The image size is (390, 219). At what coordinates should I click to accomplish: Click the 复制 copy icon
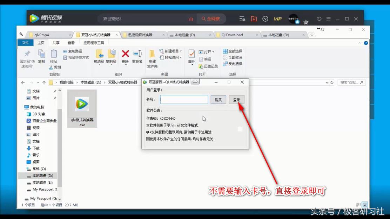click(x=41, y=54)
